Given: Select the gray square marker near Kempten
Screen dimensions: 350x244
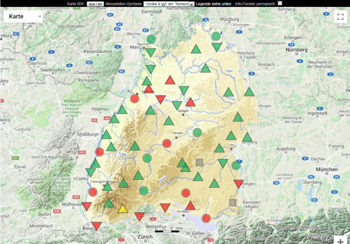Looking at the screenshot, I should click(x=233, y=202).
